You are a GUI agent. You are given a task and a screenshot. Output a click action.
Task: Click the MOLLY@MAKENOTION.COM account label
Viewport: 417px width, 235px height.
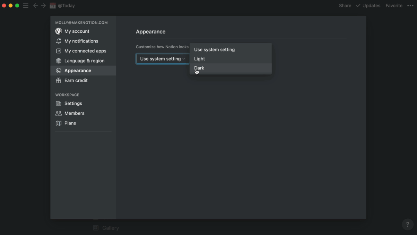coord(82,23)
